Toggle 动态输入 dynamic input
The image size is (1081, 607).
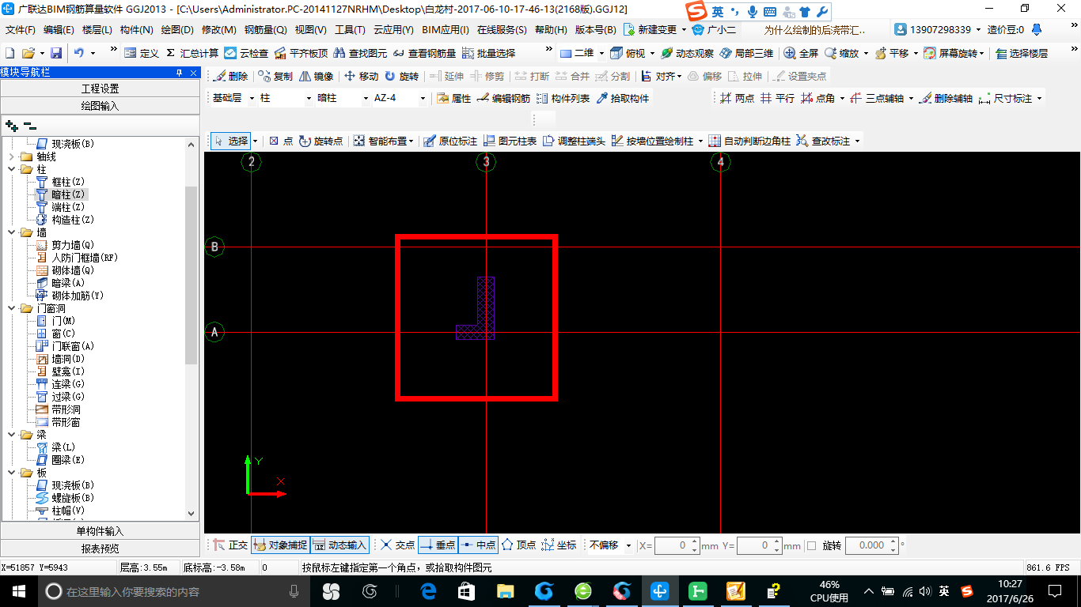coord(339,545)
